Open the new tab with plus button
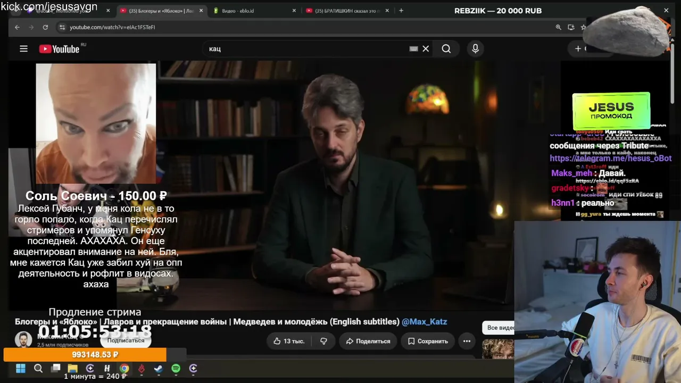 tap(401, 11)
